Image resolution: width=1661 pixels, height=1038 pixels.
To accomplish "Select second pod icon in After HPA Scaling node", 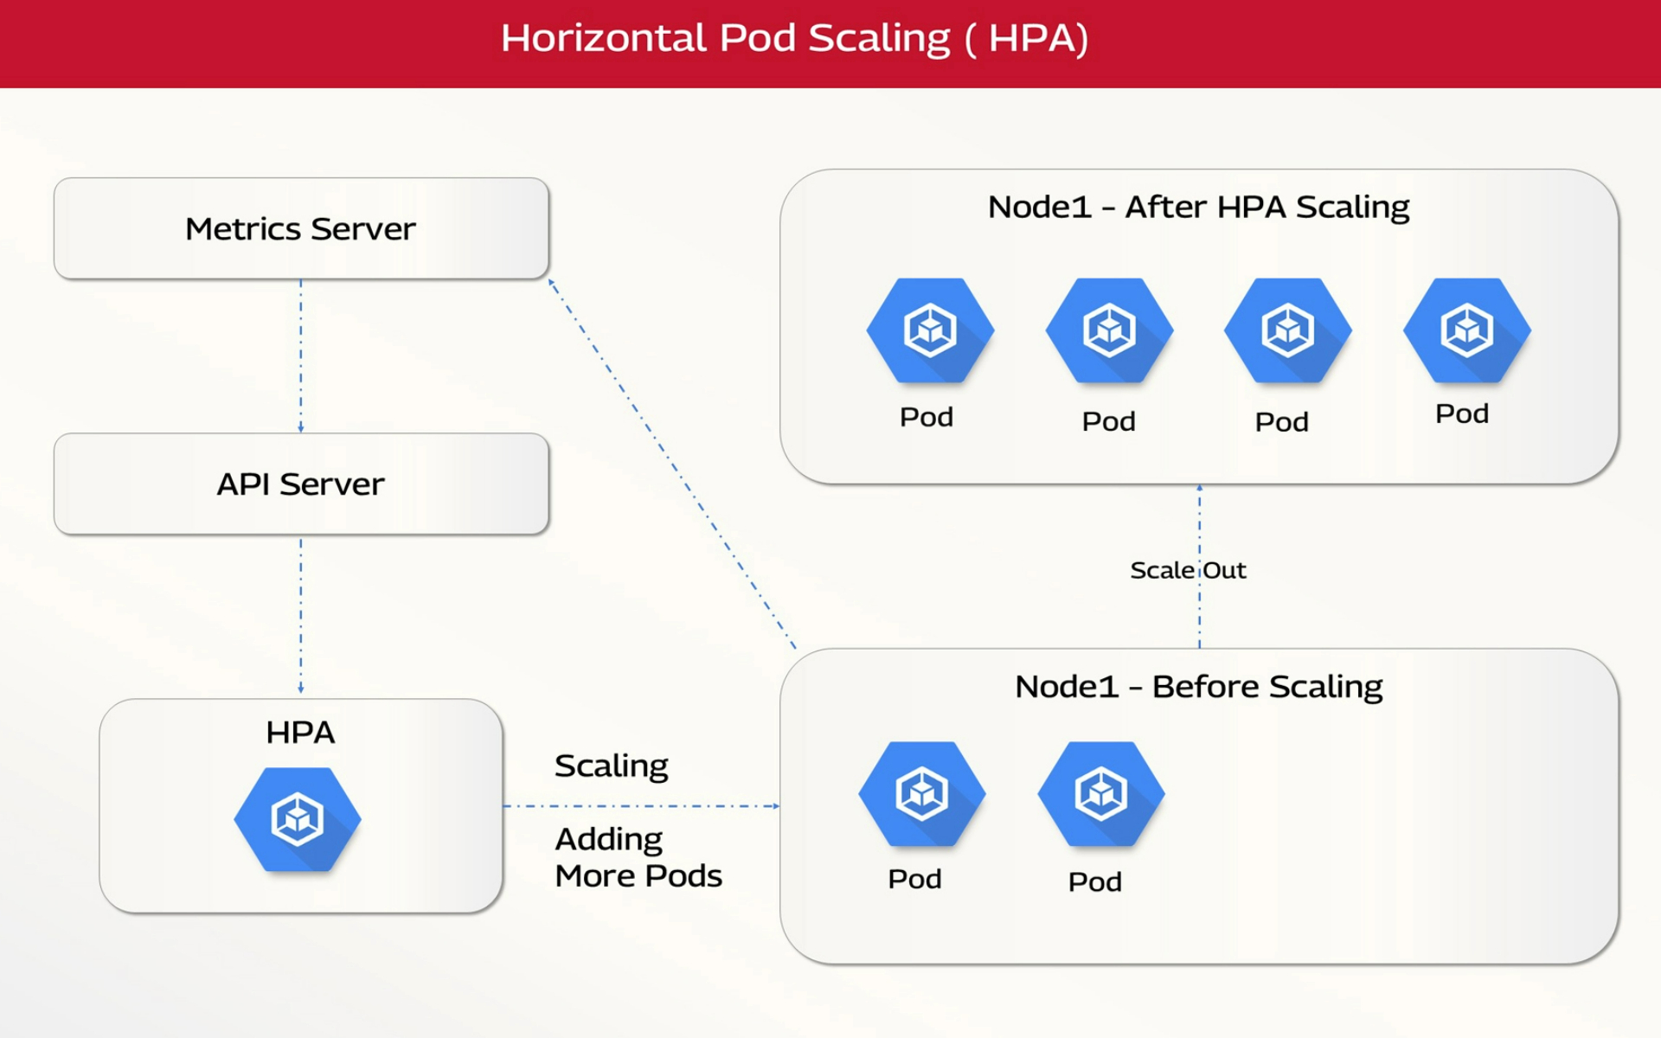I will (x=1109, y=330).
